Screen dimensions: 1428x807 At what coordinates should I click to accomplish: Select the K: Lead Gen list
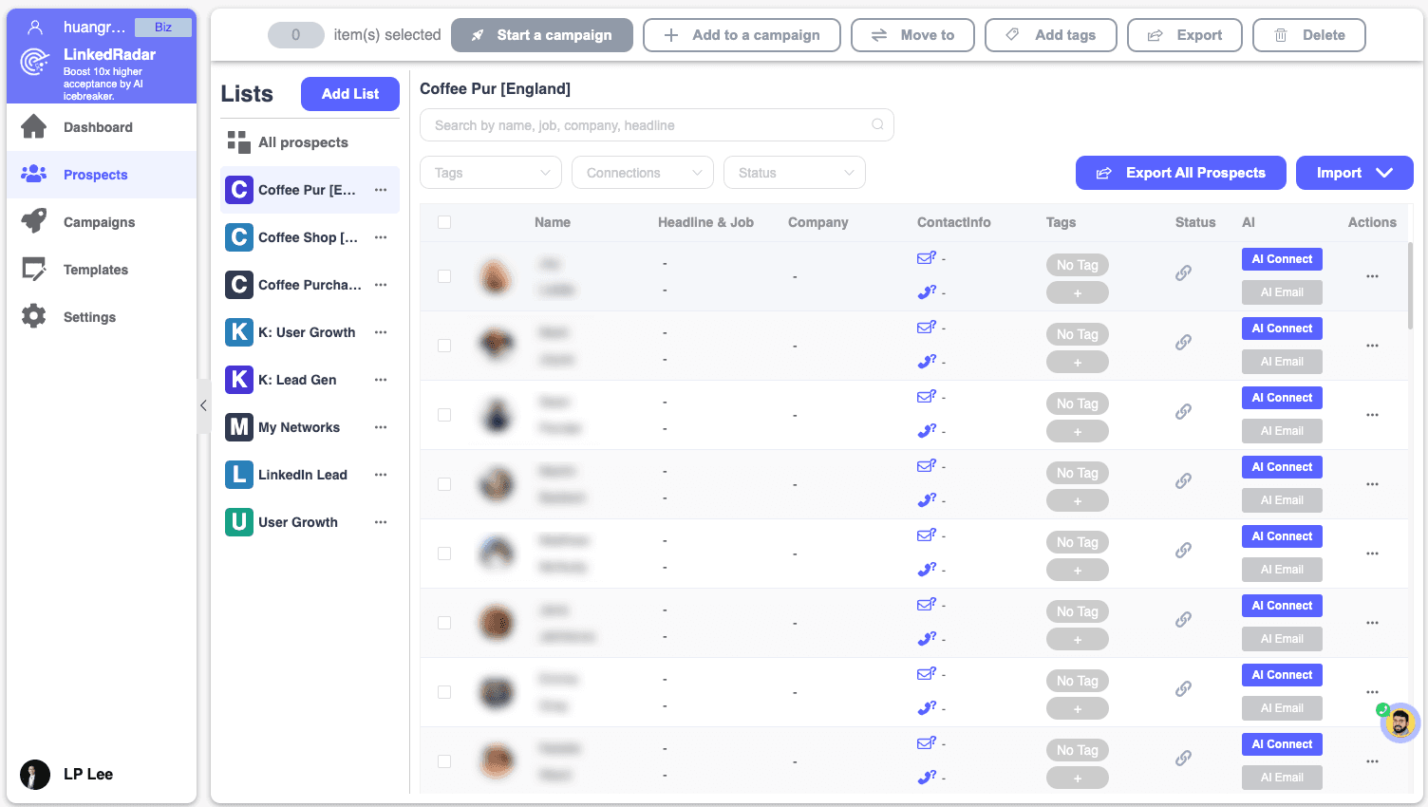pos(310,380)
